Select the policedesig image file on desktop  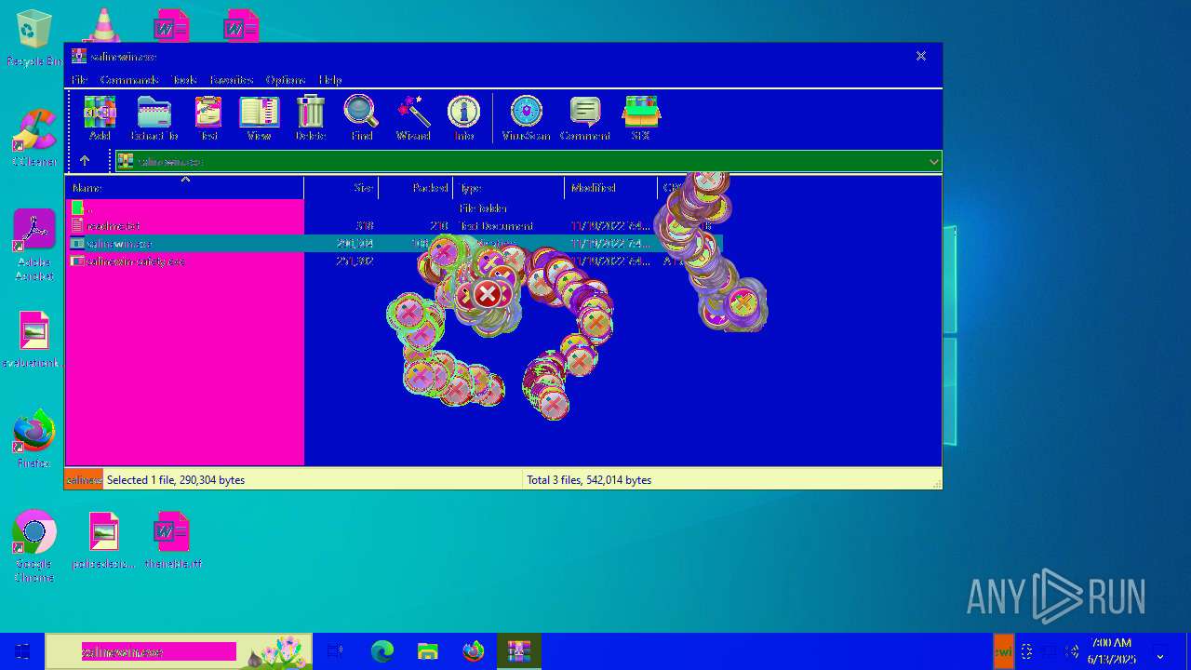coord(103,540)
